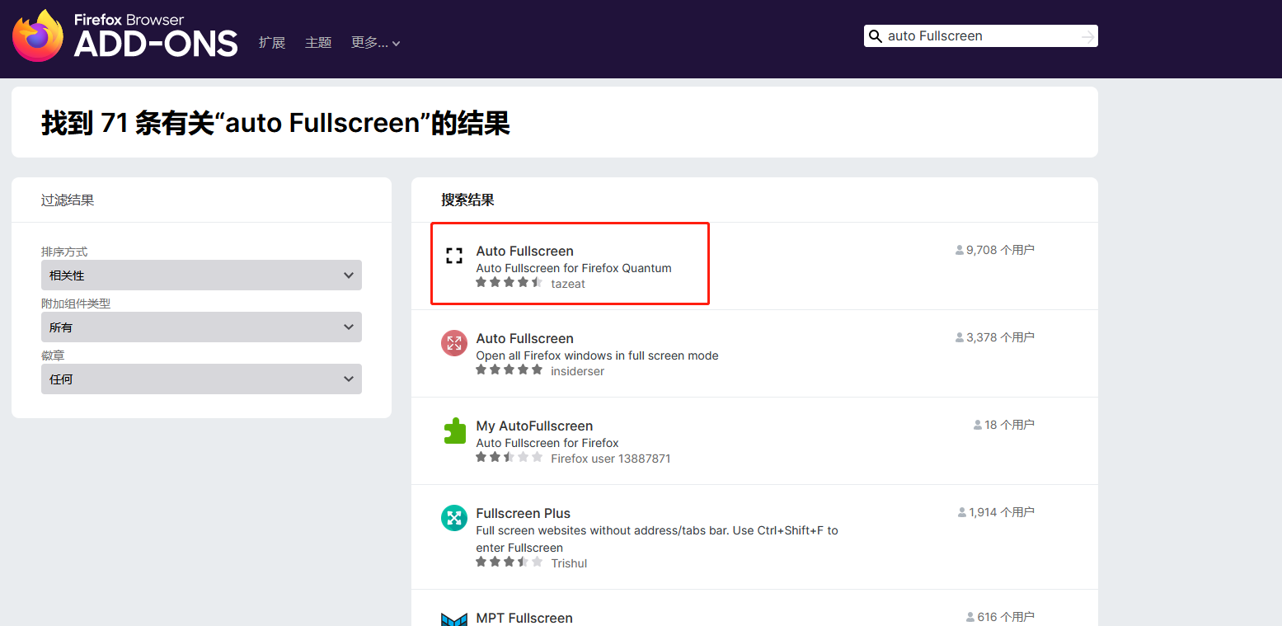Open the 徽章 dropdown showing 任何

coord(201,379)
